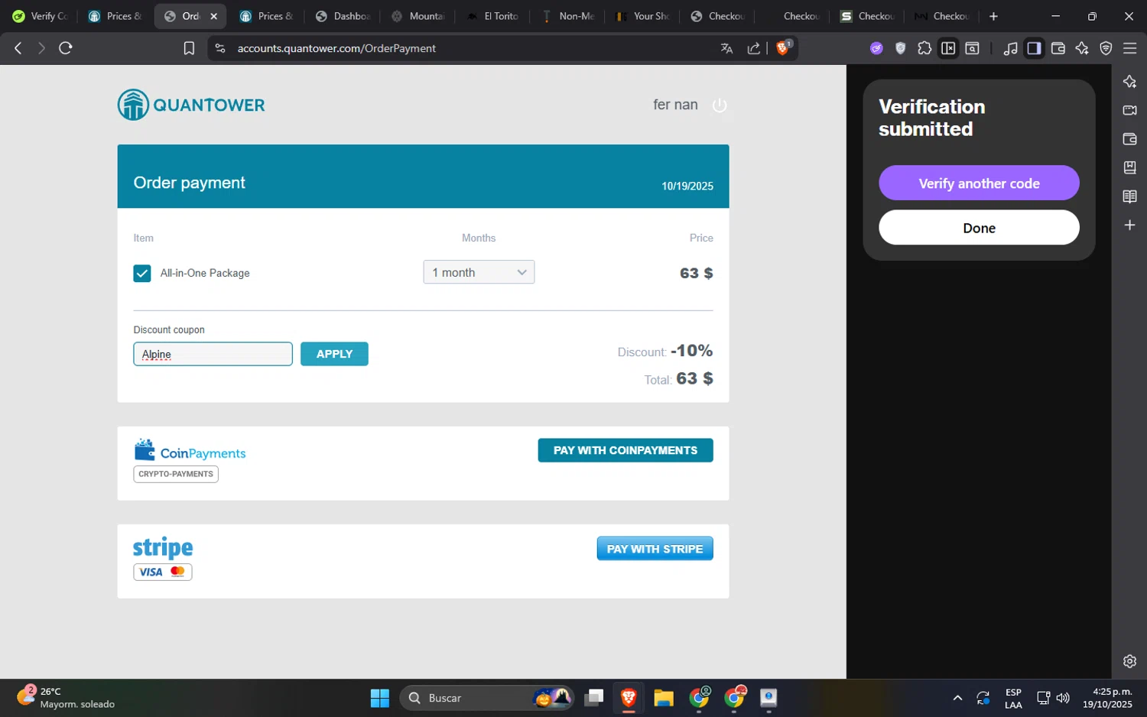
Task: Click the address bar URL
Action: click(336, 48)
